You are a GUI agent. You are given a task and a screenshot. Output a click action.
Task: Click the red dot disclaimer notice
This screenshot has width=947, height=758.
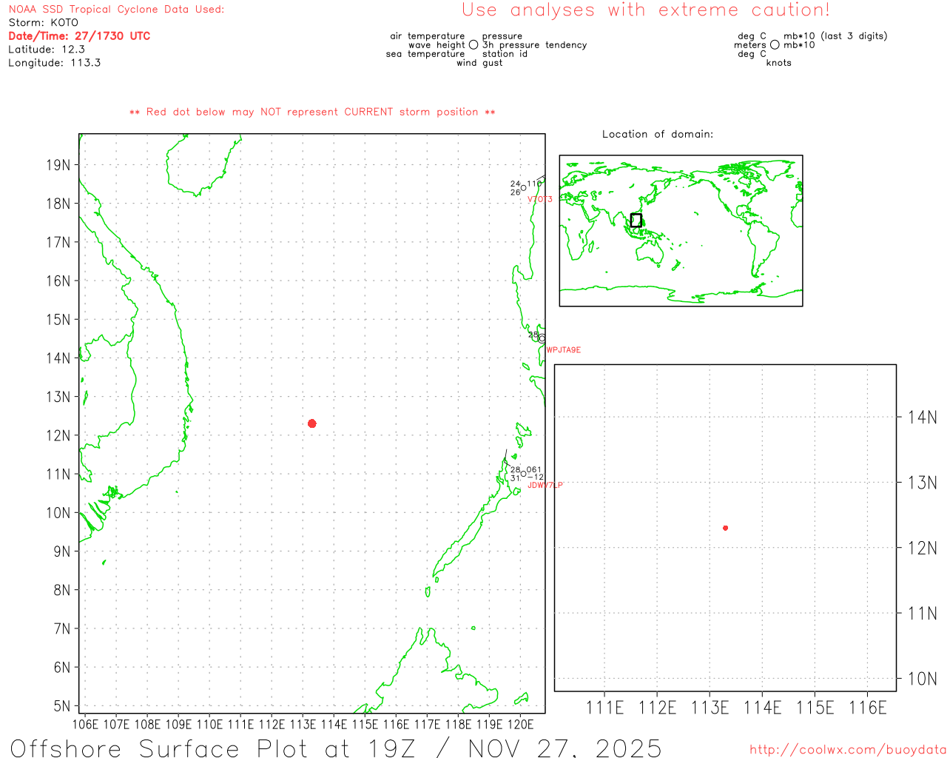312,113
